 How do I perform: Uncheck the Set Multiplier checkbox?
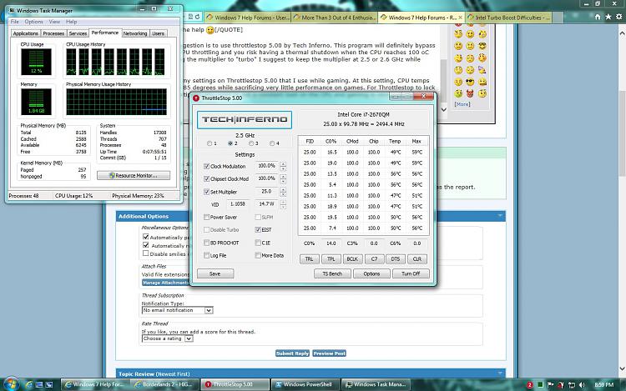206,192
